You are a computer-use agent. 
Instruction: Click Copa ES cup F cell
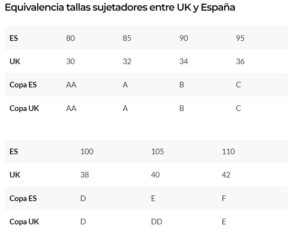(224, 198)
